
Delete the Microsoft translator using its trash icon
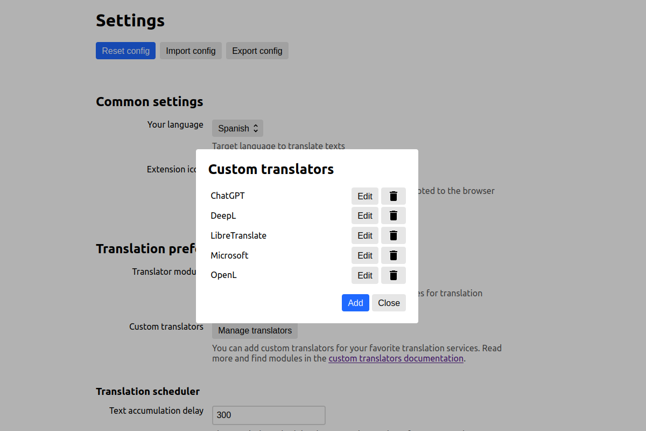click(x=394, y=255)
